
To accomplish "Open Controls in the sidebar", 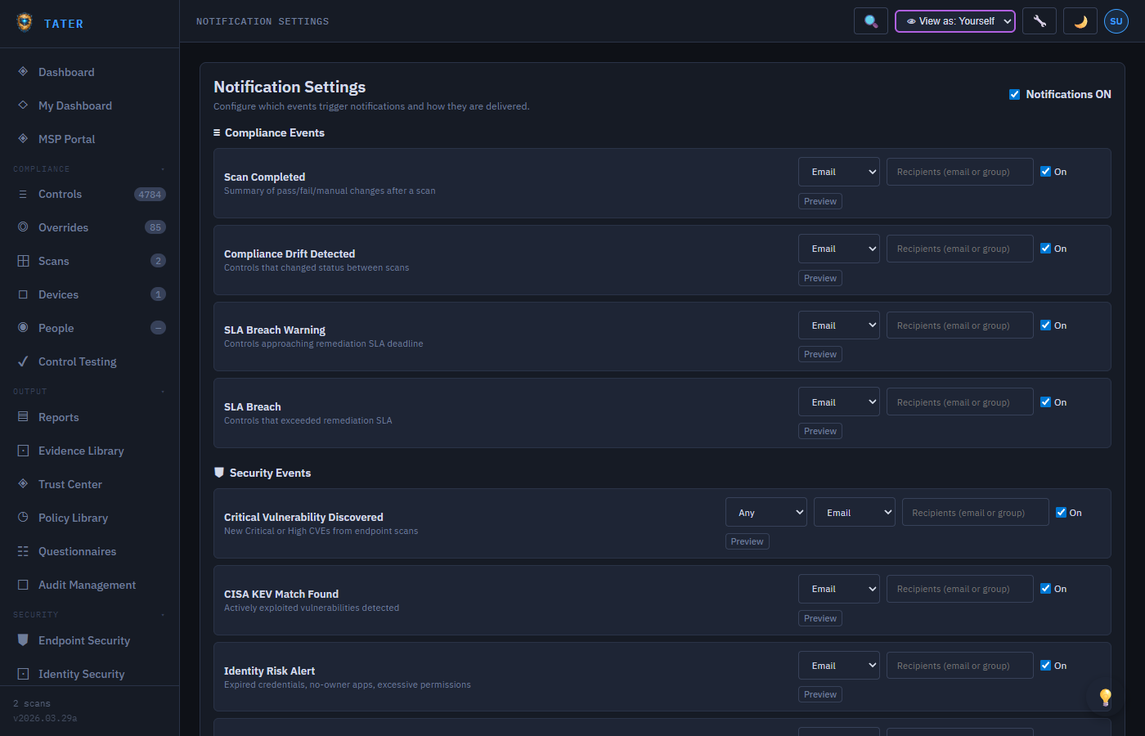I will point(90,194).
